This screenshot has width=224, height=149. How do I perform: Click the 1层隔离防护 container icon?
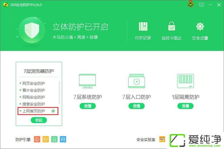185,81
